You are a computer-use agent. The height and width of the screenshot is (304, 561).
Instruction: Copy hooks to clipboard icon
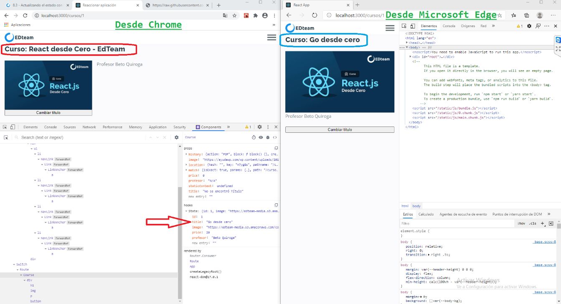(276, 205)
